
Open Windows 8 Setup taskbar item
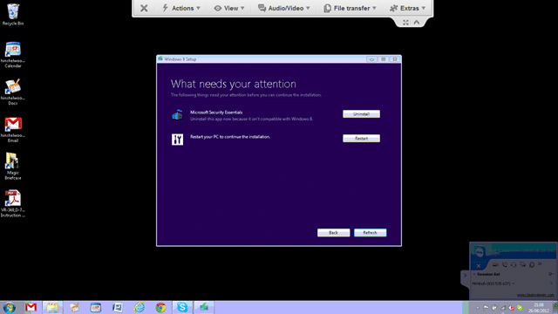pos(204,307)
